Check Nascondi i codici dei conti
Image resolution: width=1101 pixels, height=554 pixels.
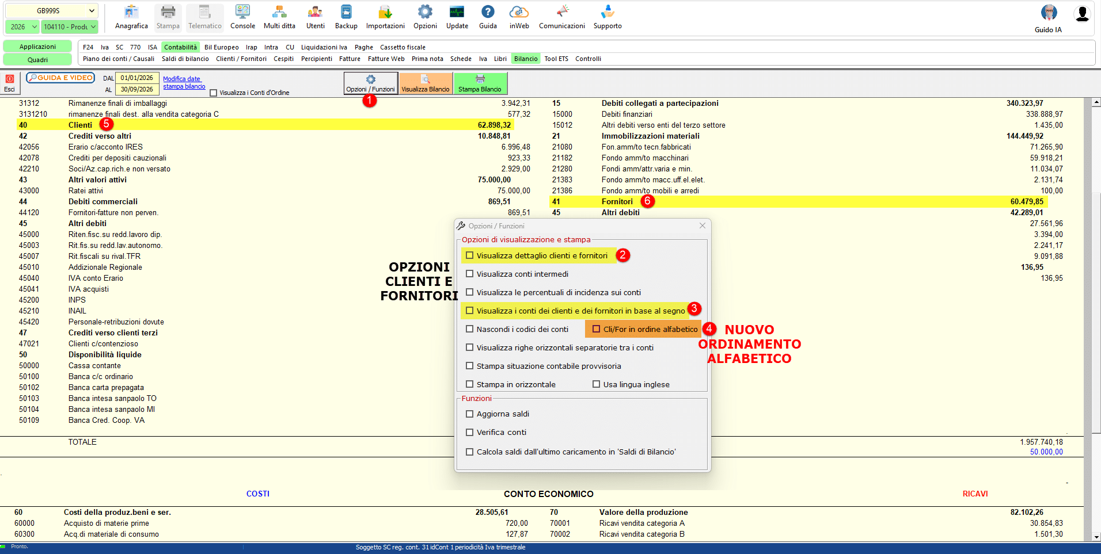coord(470,329)
